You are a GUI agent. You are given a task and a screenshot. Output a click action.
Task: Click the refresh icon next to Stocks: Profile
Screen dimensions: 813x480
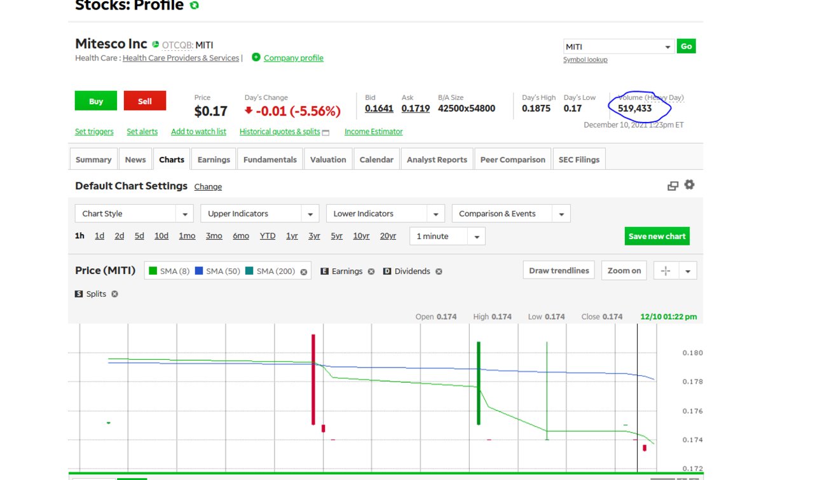pos(195,5)
